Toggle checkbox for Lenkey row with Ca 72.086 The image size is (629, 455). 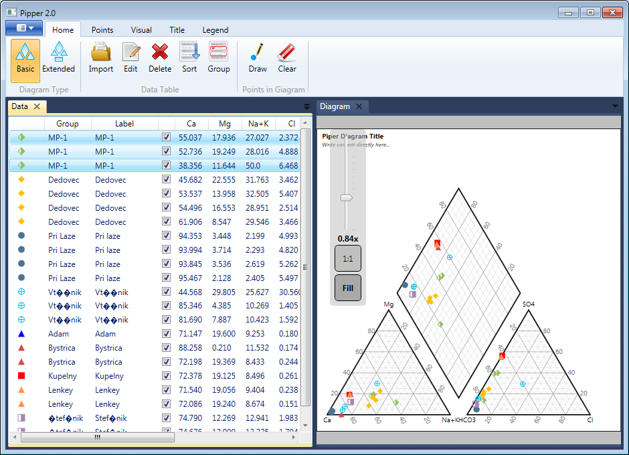tap(166, 403)
